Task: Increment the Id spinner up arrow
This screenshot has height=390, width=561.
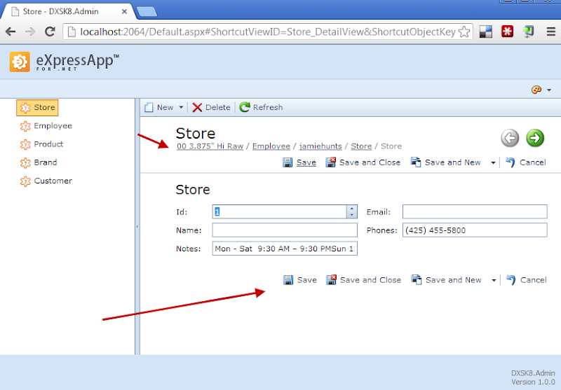Action: click(x=352, y=209)
